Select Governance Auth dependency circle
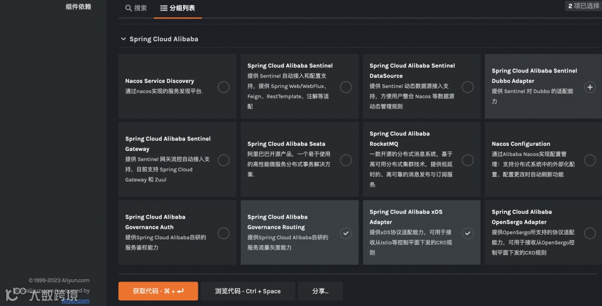The height and width of the screenshot is (306, 602). pos(224,233)
